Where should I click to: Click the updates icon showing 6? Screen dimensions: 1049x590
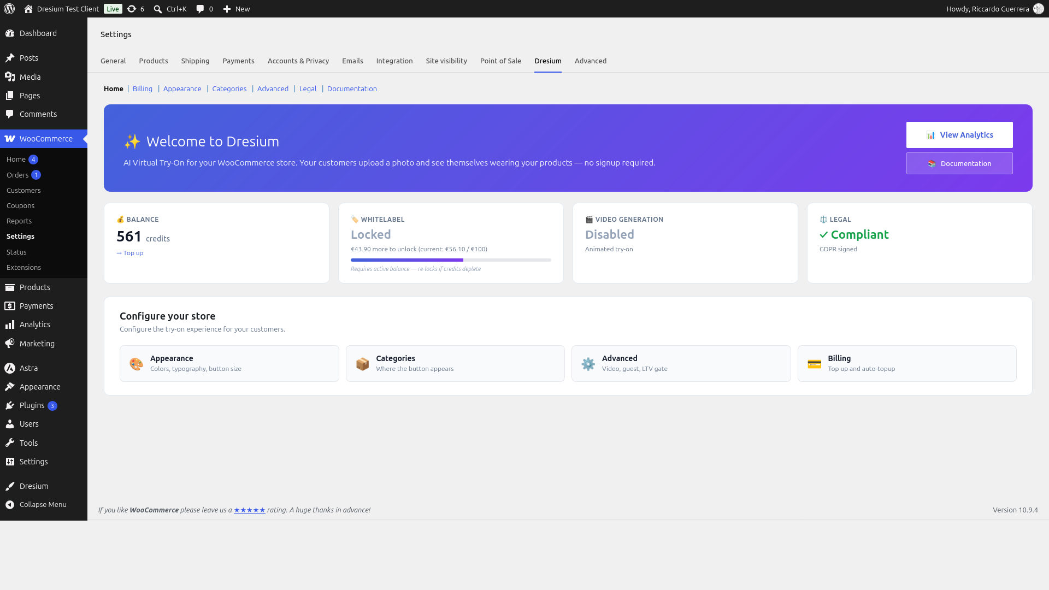132,9
